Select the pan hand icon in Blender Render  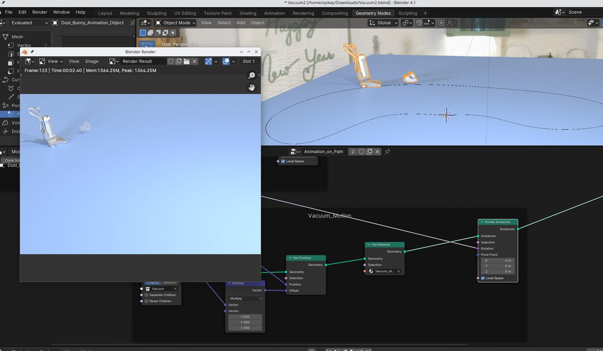(252, 87)
